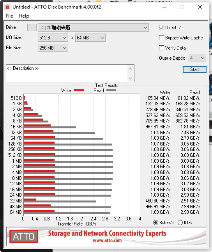The width and height of the screenshot is (212, 252).
Task: Close the ATTO Disk Benchmark window
Action: (200, 7)
